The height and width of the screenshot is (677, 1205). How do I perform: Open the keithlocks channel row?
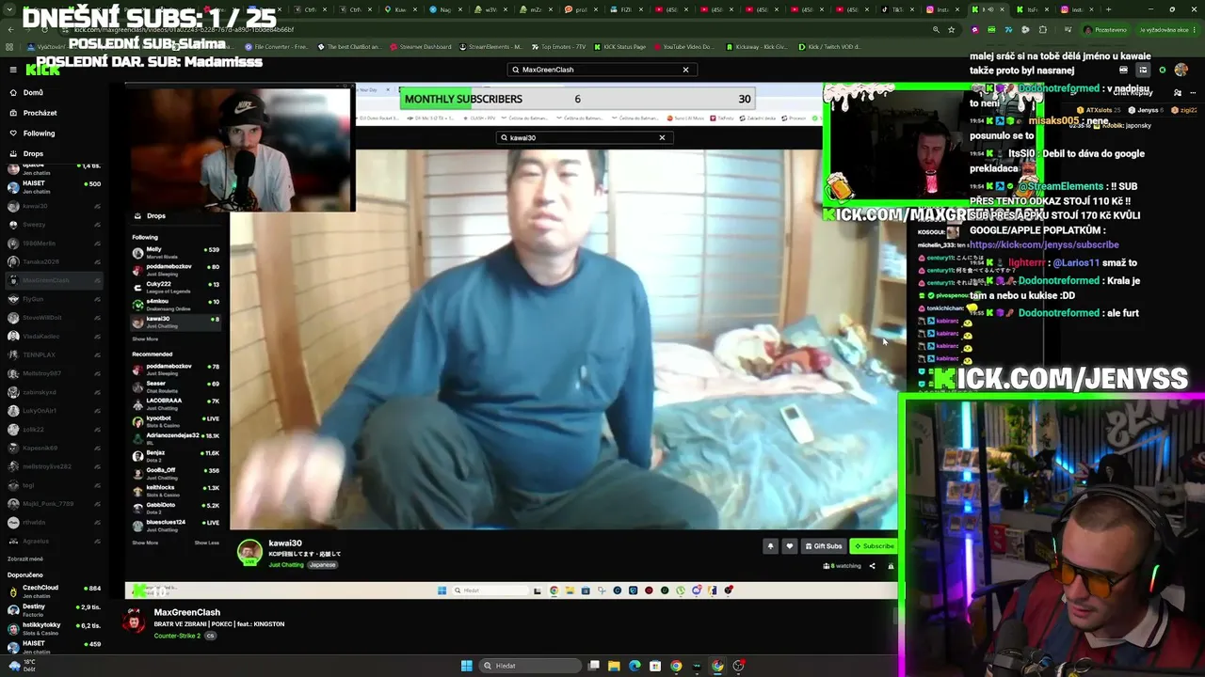(x=176, y=489)
